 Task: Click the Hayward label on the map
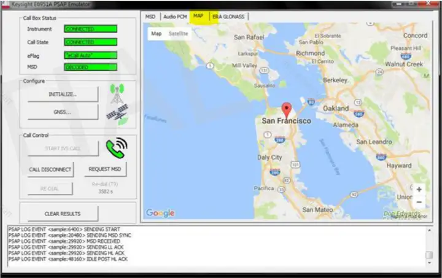pos(399,166)
